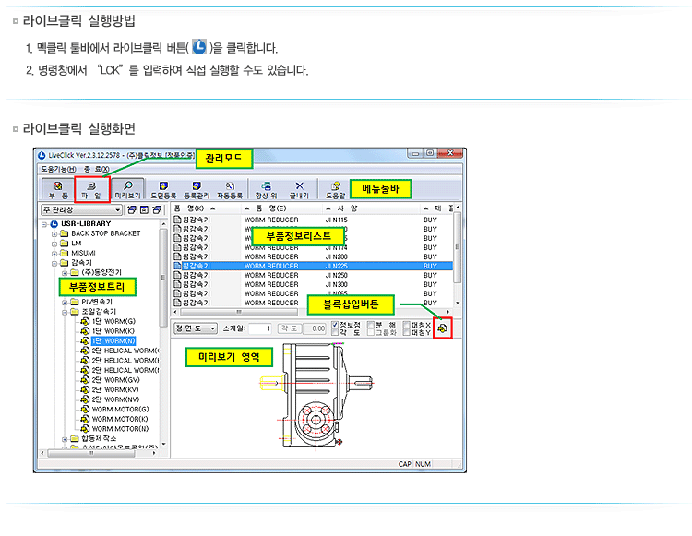The image size is (692, 536).
Task: Select the WORM MOTOR(G) part icon
Action: pos(85,409)
